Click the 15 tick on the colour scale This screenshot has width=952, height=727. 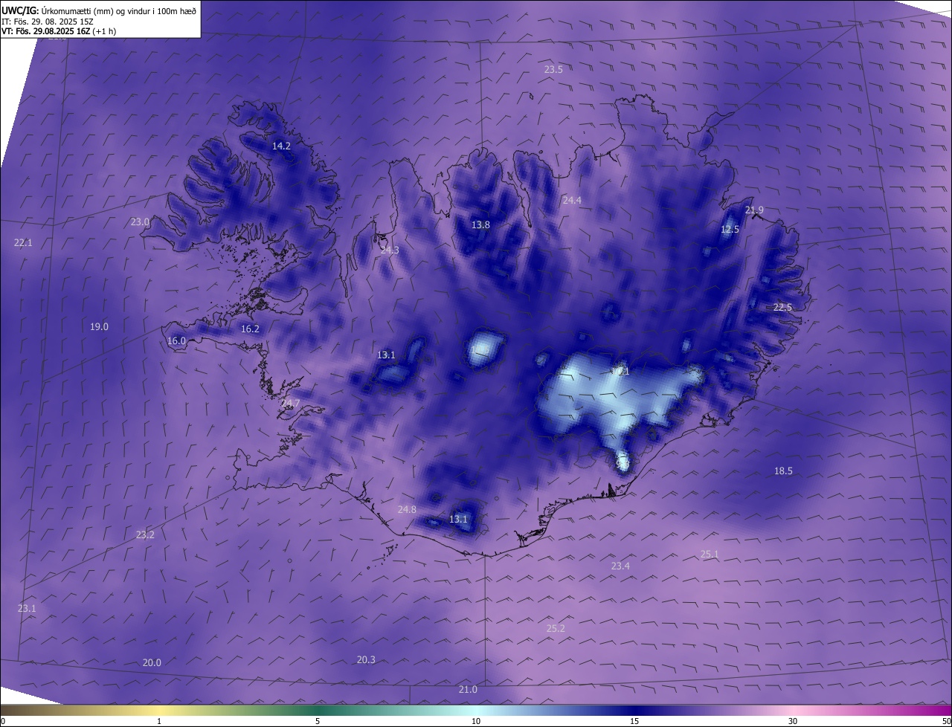pos(634,722)
